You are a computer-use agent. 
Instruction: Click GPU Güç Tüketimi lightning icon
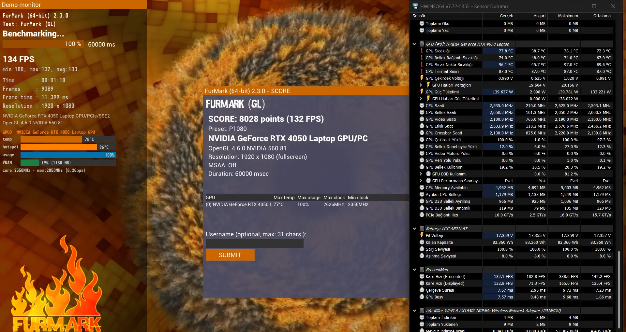coord(422,92)
